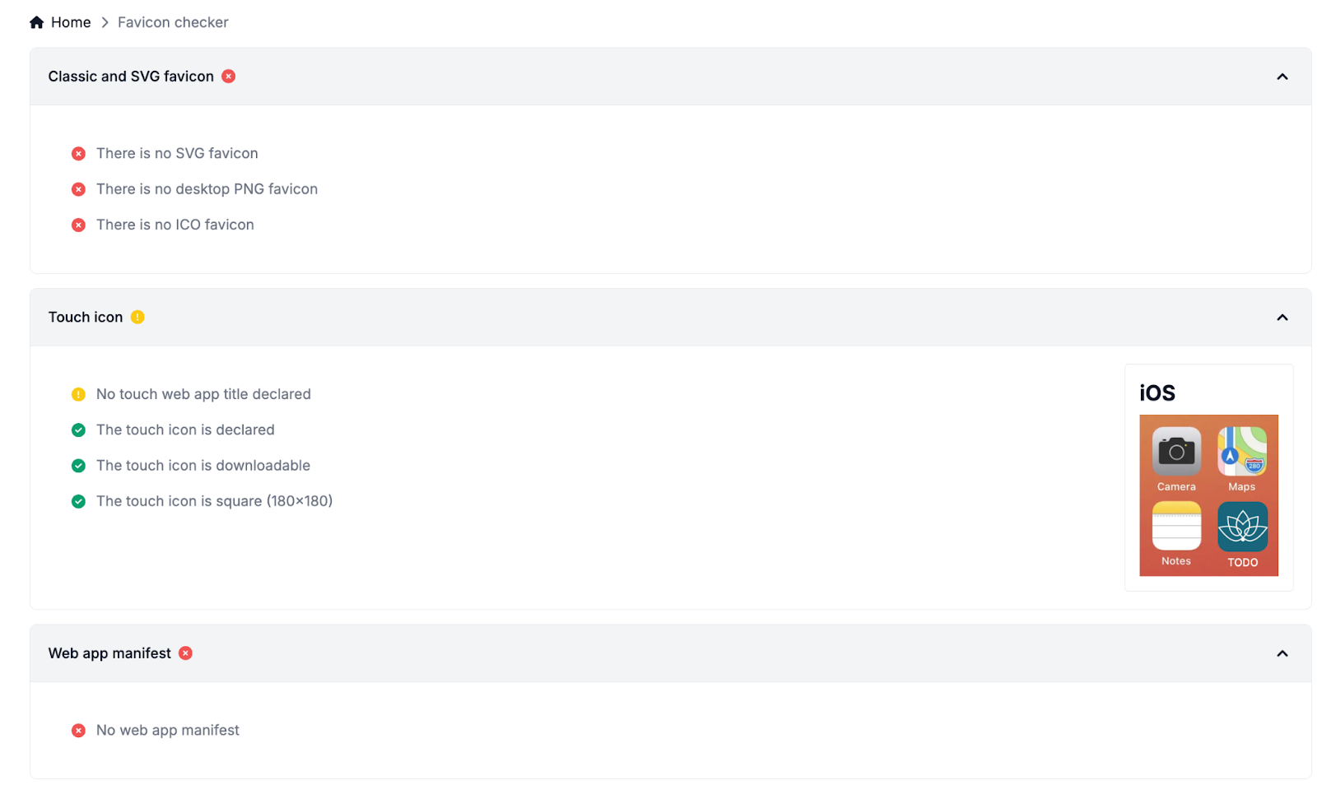This screenshot has height=799, width=1317.
Task: Click error icon for no ICO favicon
Action: pyautogui.click(x=78, y=225)
